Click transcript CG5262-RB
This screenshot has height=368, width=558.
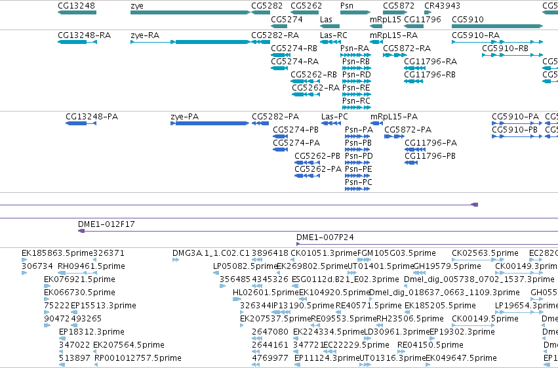313,74
